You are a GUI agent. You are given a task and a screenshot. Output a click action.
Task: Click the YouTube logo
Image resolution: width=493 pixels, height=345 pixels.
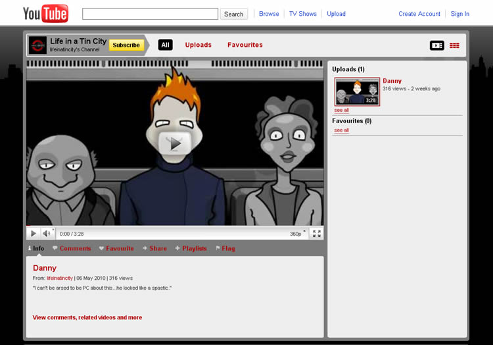[x=45, y=13]
